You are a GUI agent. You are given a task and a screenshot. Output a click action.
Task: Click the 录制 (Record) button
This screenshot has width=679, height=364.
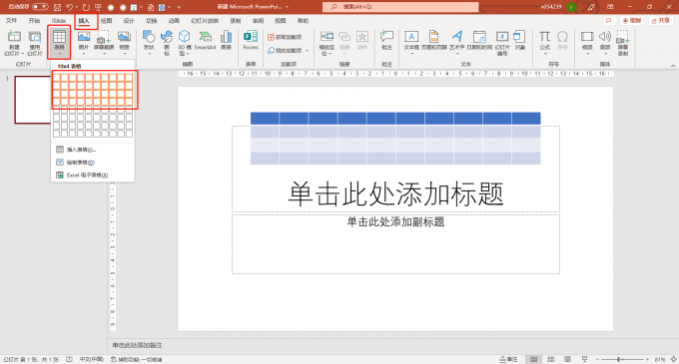[632, 21]
